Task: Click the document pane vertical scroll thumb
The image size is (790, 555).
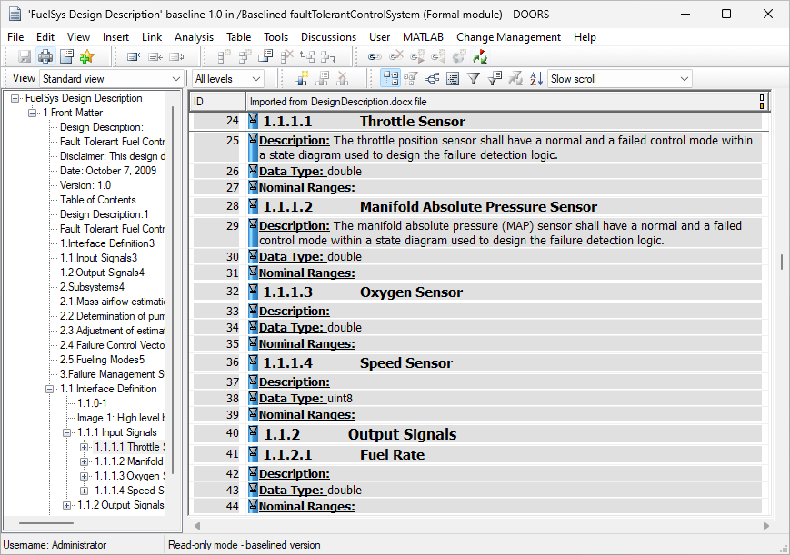Action: tap(782, 262)
